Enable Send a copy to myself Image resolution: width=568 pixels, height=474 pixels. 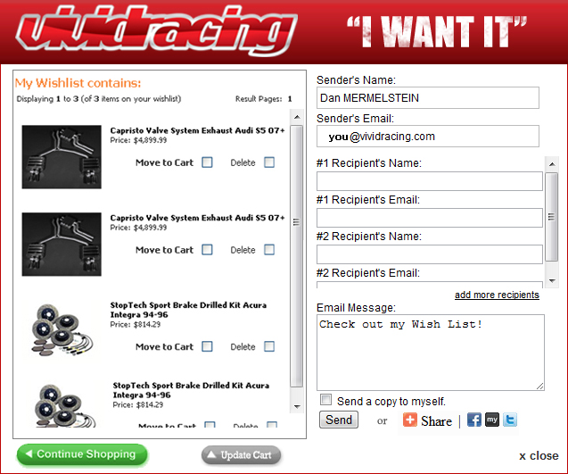pyautogui.click(x=326, y=400)
